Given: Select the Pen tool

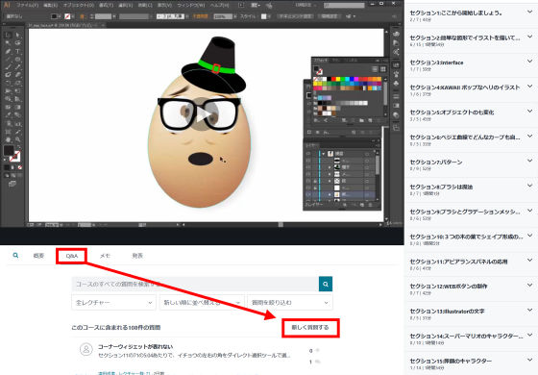Looking at the screenshot, I should 9,51.
